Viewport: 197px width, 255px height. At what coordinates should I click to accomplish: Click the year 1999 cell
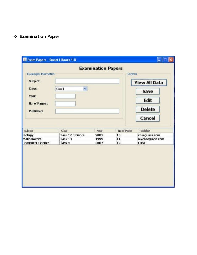pos(105,139)
